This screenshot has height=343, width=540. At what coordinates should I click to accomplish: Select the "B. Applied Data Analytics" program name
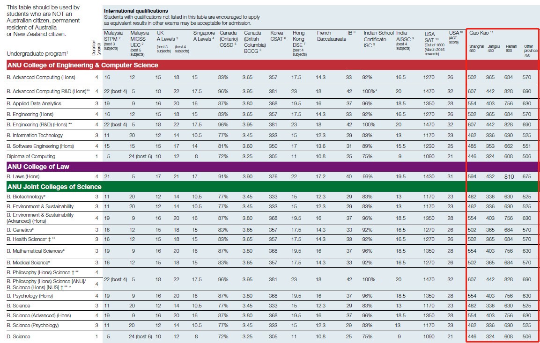(34, 103)
